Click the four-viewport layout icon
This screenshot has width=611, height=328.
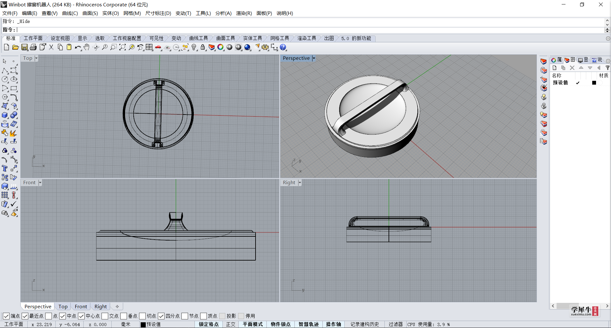(149, 47)
